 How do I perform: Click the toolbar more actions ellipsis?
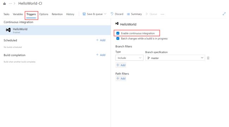click(x=162, y=14)
